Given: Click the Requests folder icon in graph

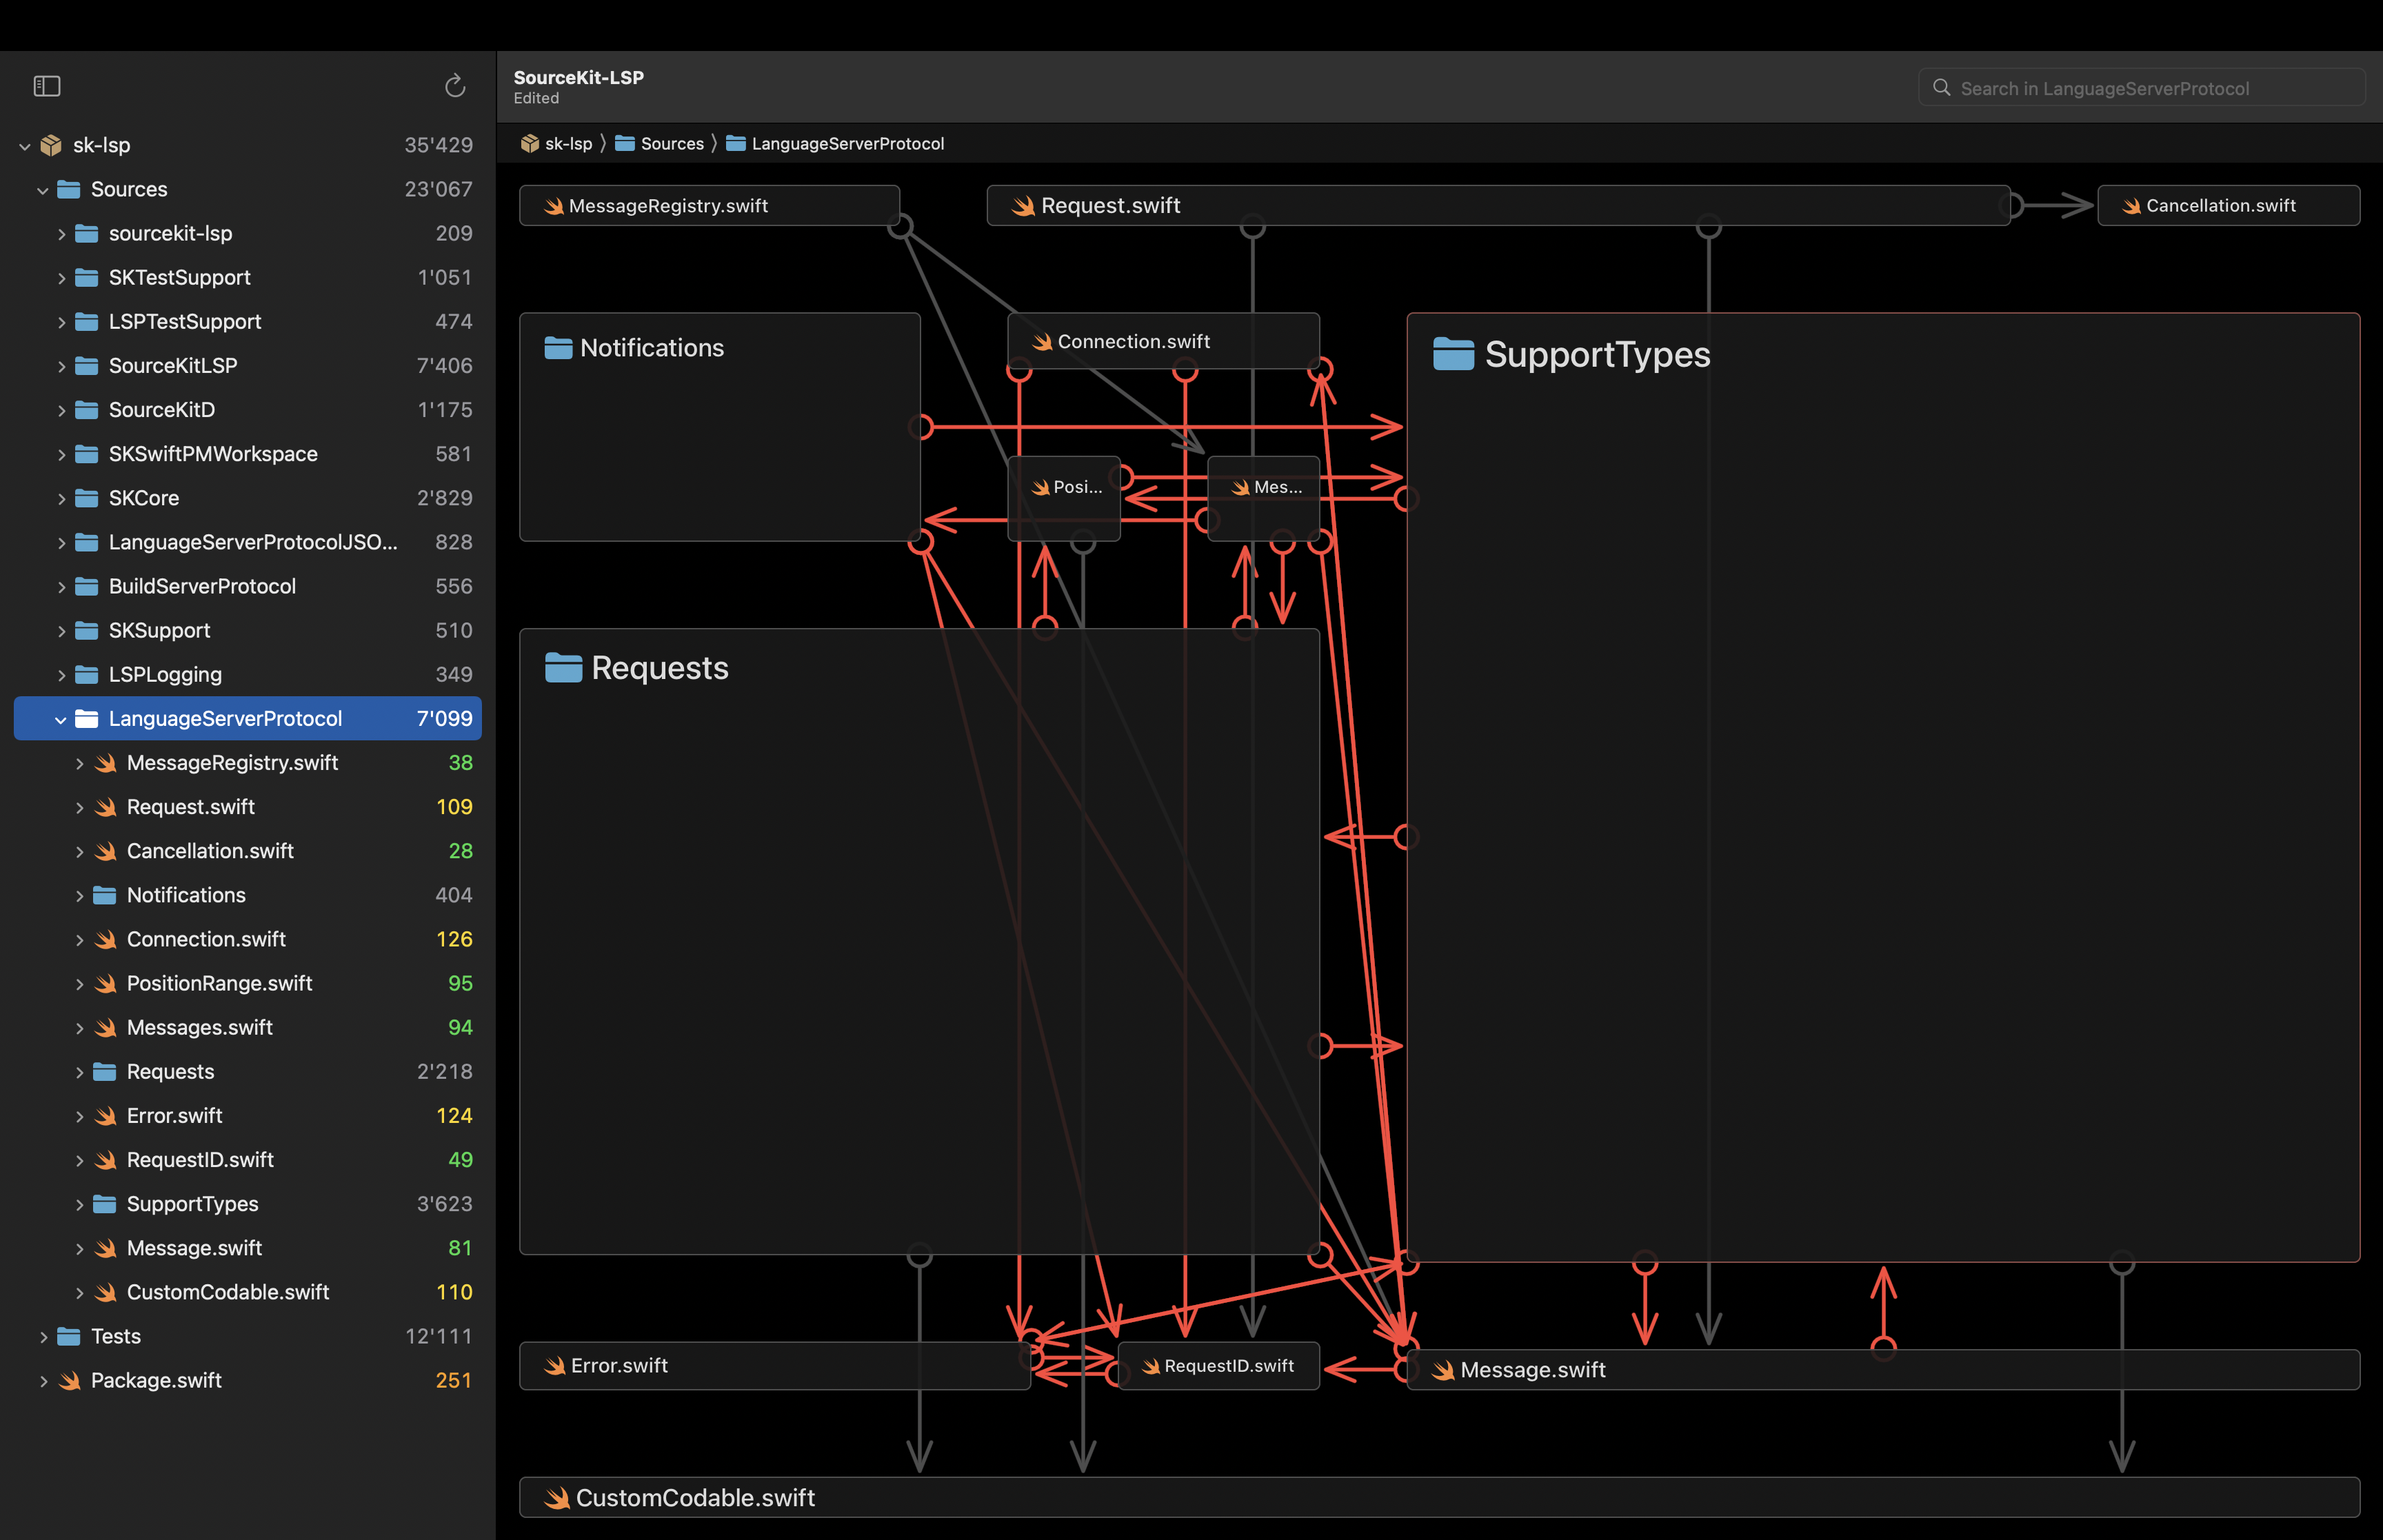Looking at the screenshot, I should (x=563, y=667).
